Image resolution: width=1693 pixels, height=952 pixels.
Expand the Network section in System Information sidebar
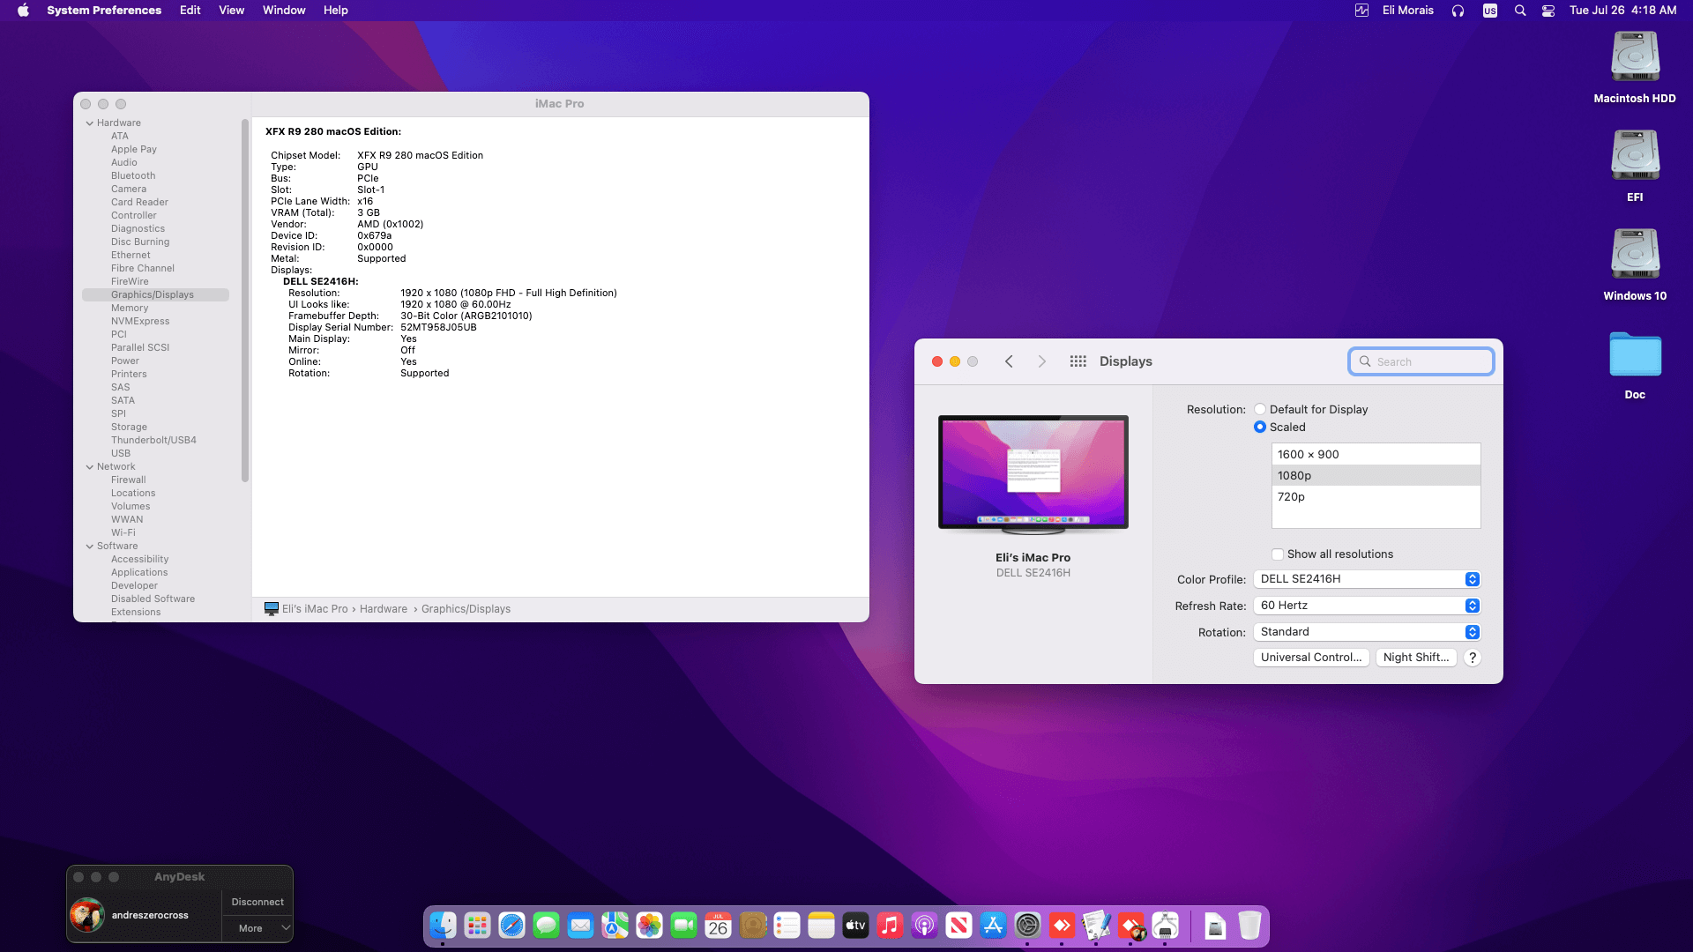pos(89,466)
